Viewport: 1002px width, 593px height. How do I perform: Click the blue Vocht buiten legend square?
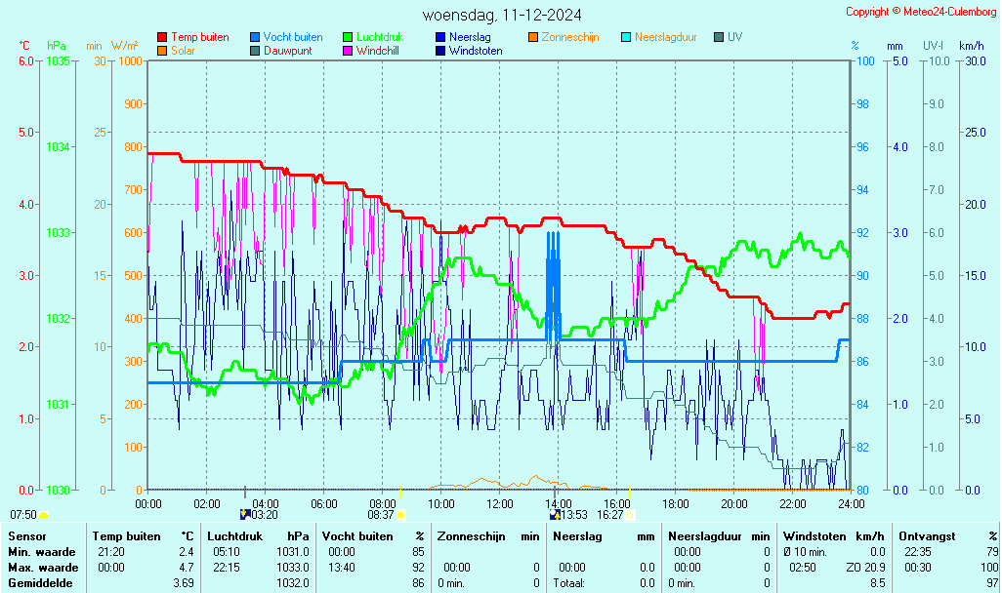pos(255,37)
